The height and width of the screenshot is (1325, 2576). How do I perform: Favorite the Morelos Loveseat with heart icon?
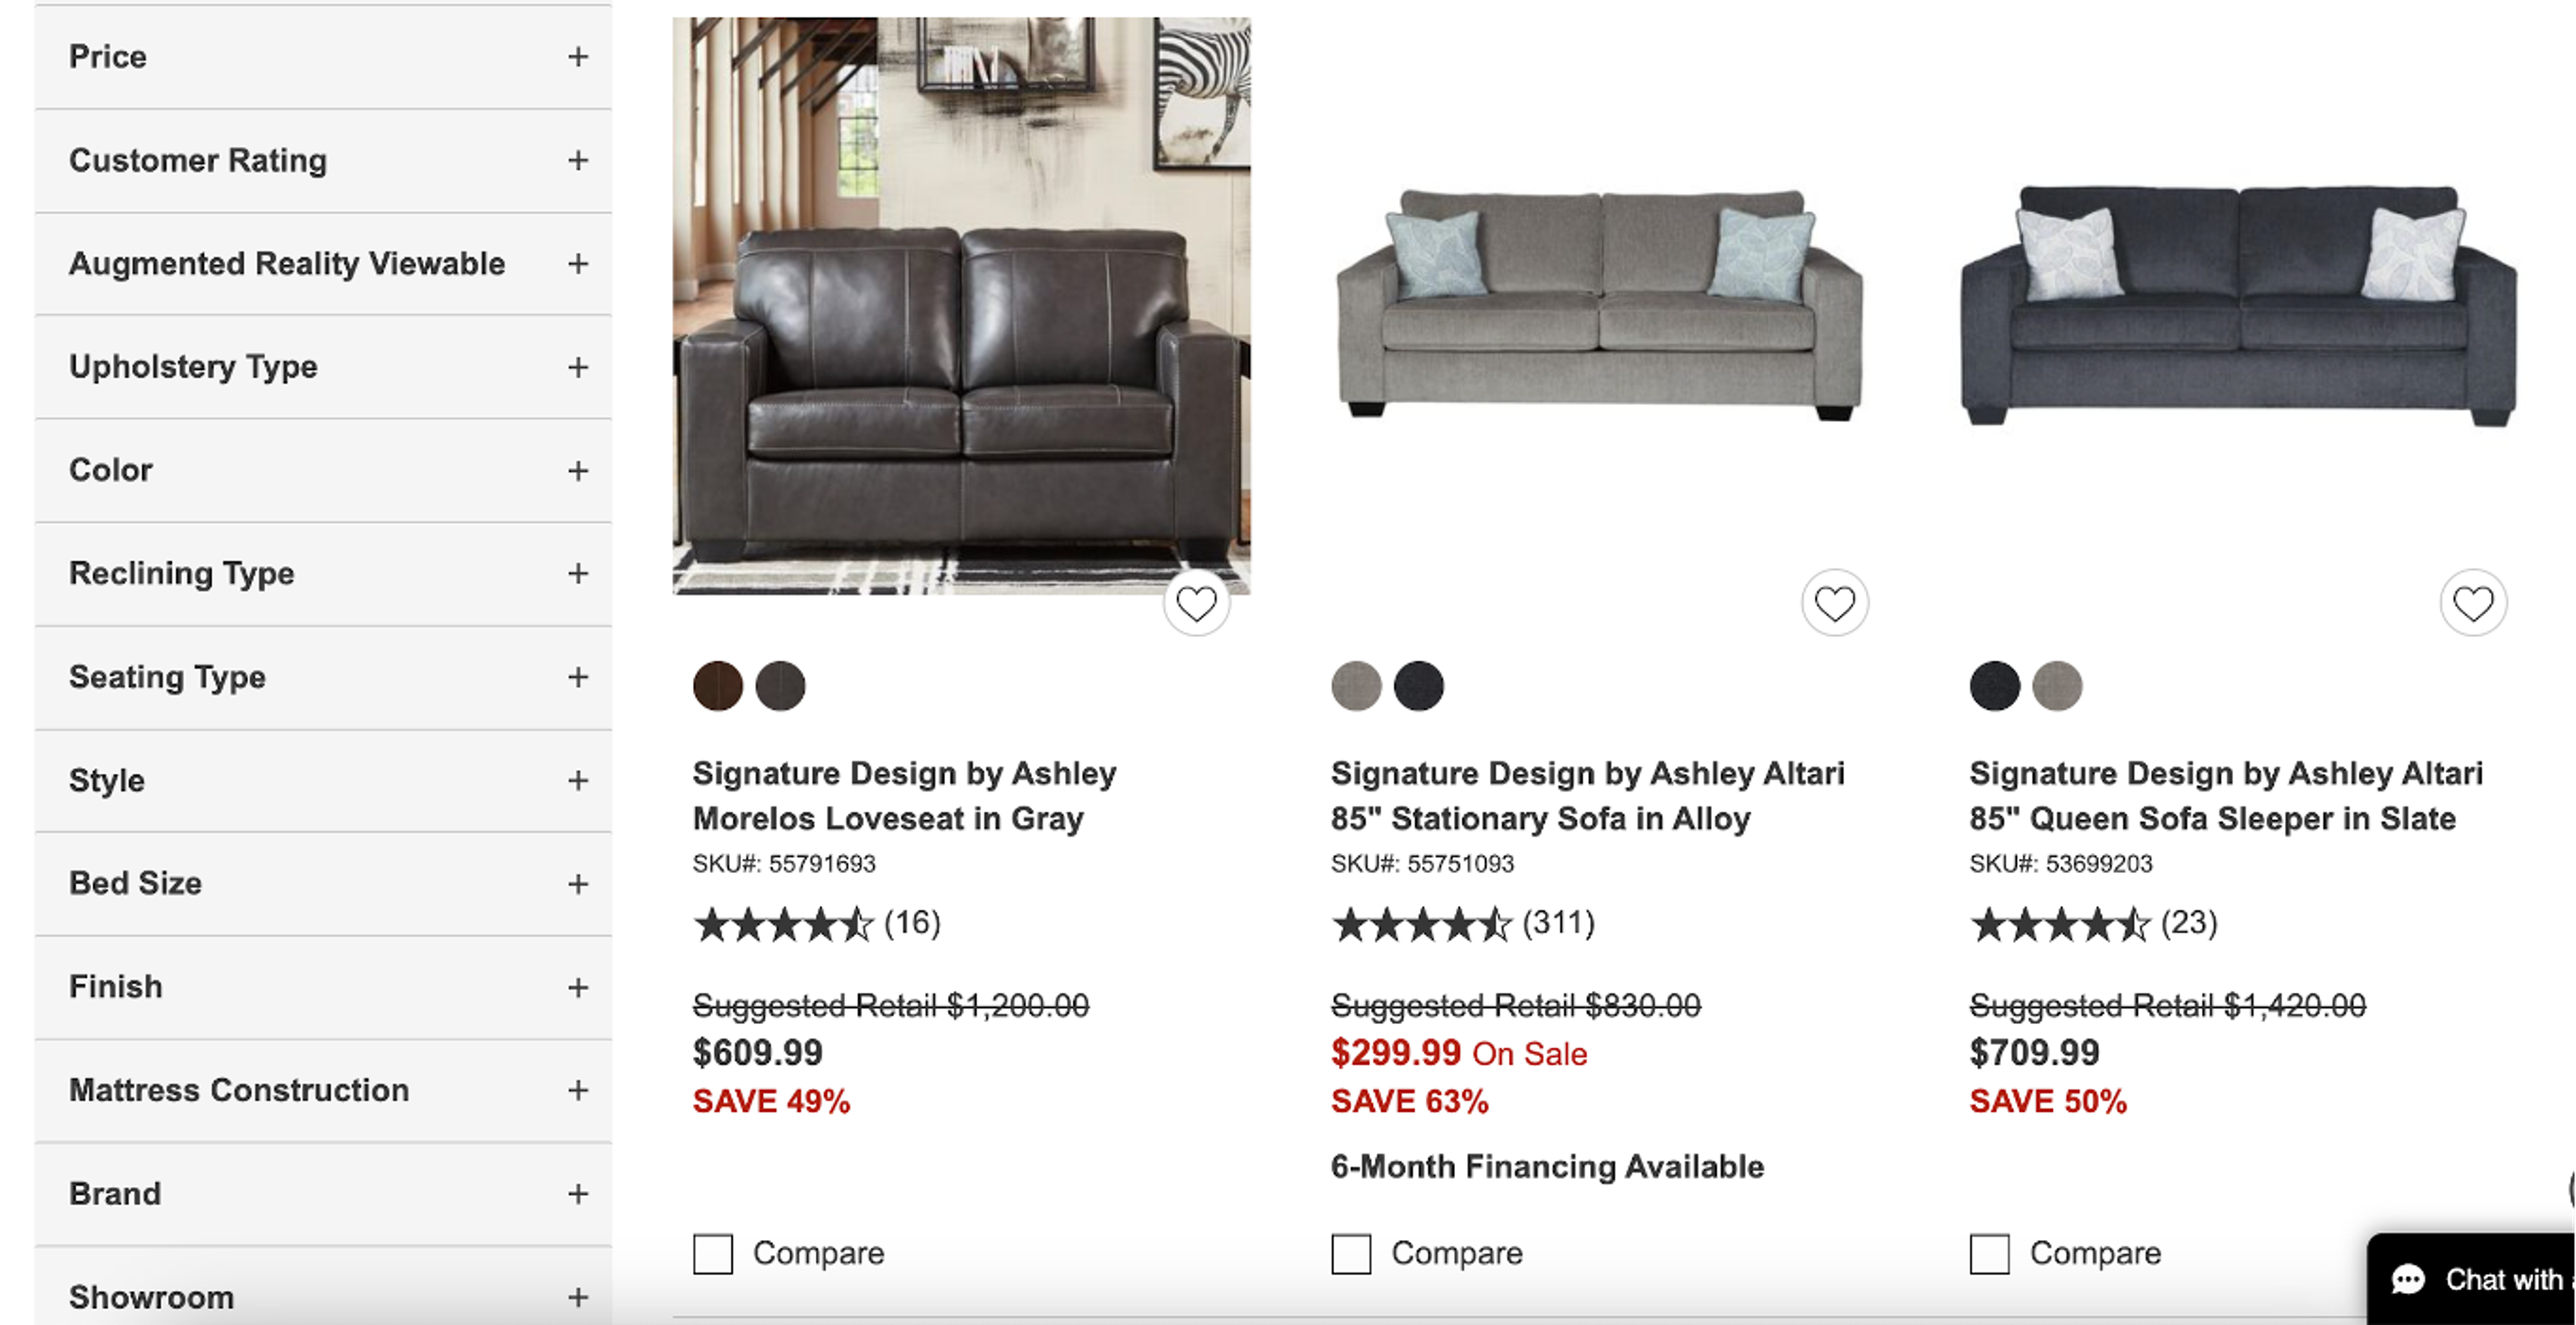point(1196,603)
